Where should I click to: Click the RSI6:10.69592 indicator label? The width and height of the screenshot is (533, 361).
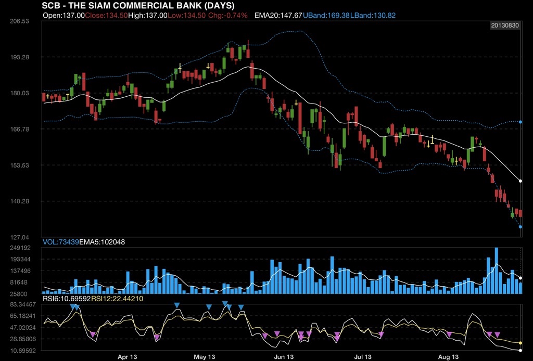[x=67, y=299]
